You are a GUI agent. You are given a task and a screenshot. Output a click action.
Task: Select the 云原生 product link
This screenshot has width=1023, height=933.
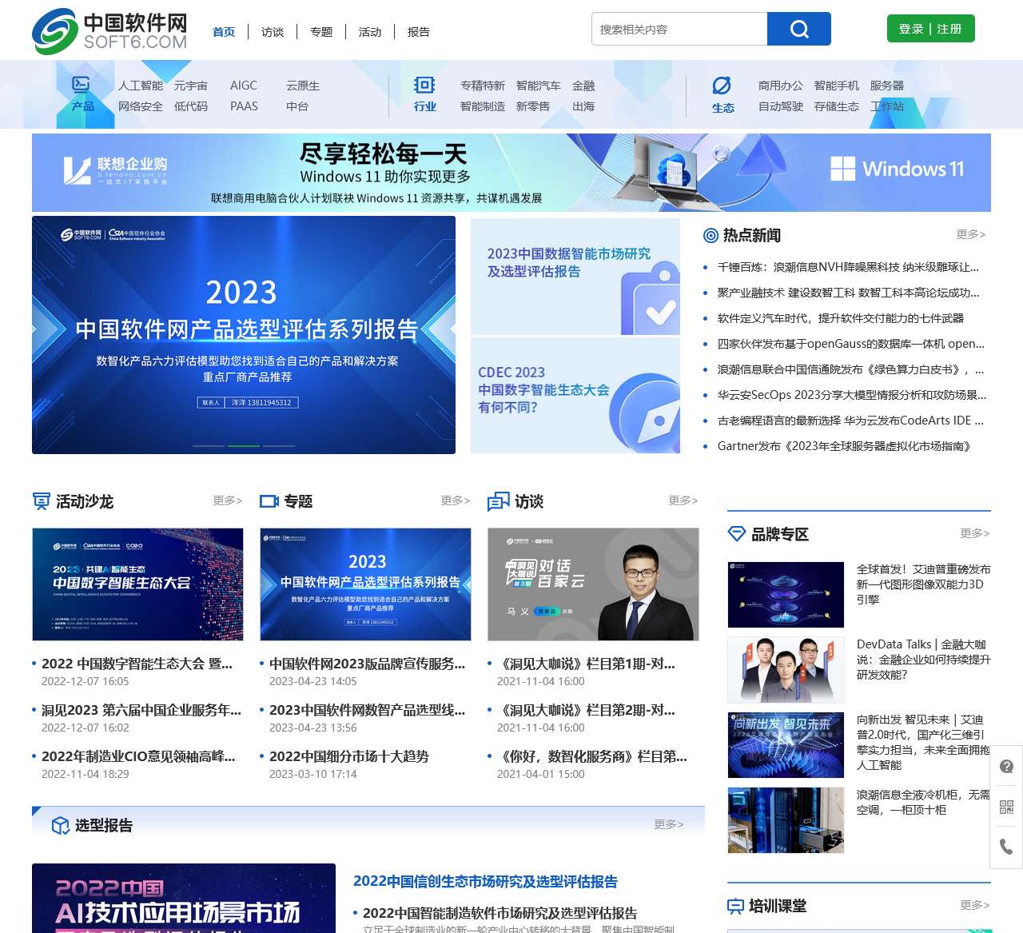[303, 86]
